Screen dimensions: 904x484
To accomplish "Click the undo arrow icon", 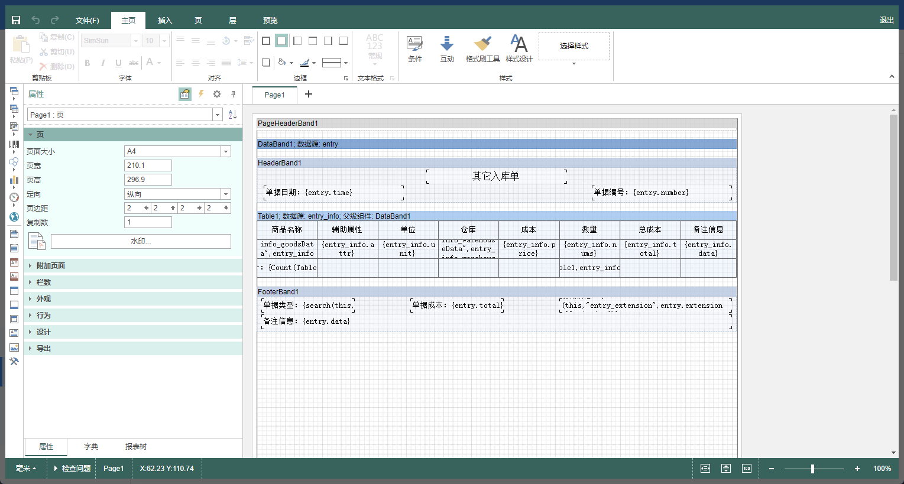I will tap(35, 20).
